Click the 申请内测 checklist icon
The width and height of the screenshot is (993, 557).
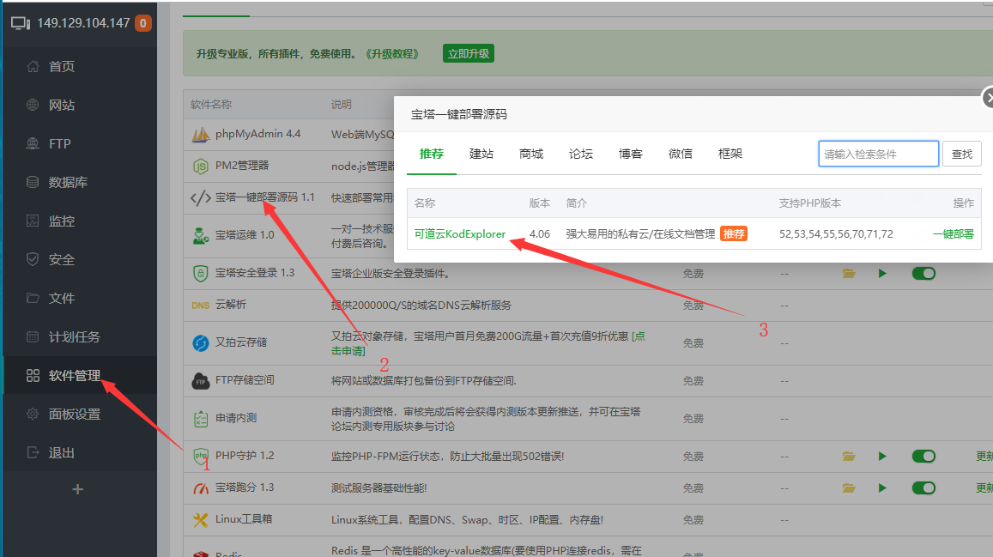[x=201, y=418]
